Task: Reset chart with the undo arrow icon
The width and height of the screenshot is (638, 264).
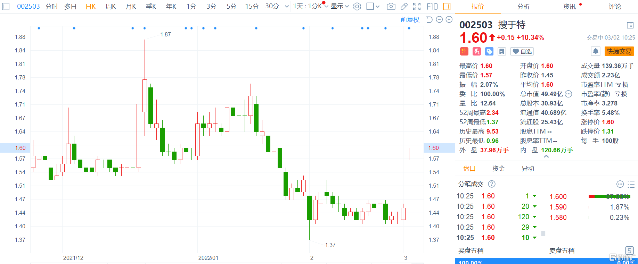Action: coord(430,20)
